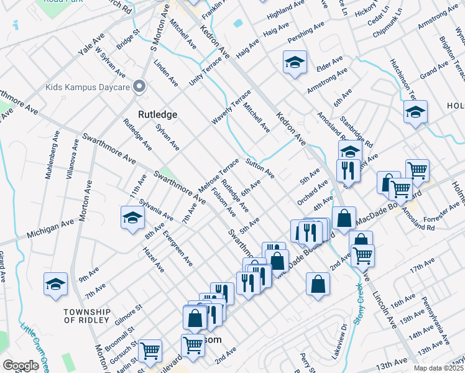Open the shopping bag marker just above the Folsom cart marker
Image resolution: width=465 pixels, height=373 pixels.
click(x=195, y=320)
